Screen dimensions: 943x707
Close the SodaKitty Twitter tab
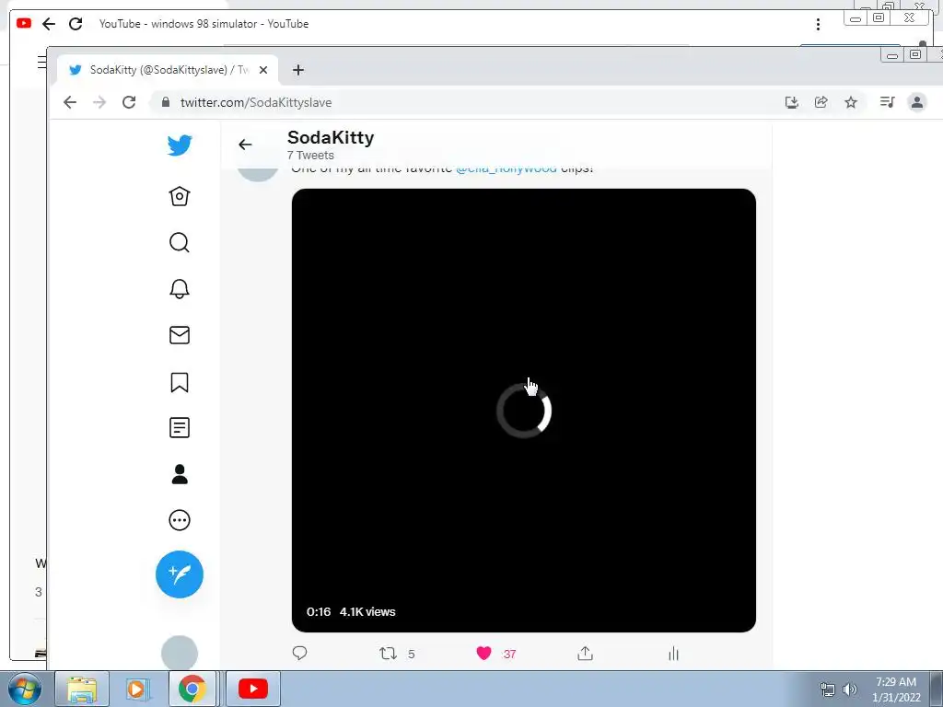[262, 70]
